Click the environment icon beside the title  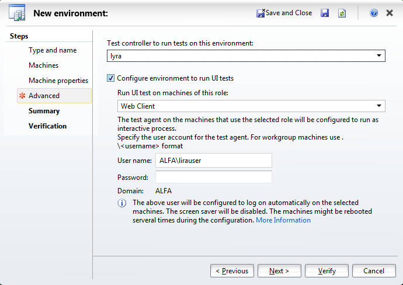pyautogui.click(x=17, y=13)
